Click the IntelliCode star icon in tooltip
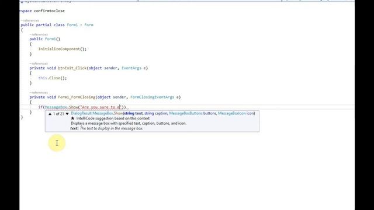Image resolution: width=374 pixels, height=210 pixels. 72,118
